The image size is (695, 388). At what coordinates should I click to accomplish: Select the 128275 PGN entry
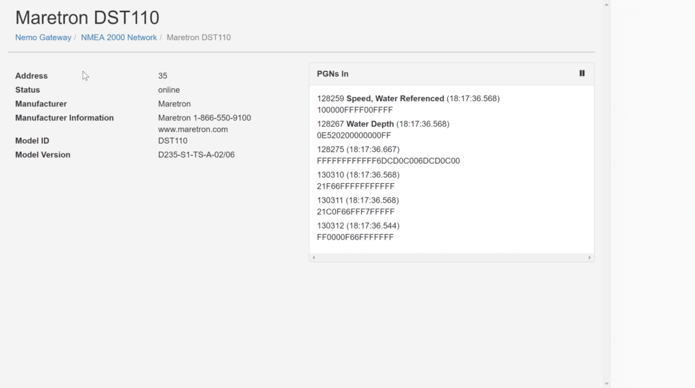tap(388, 155)
